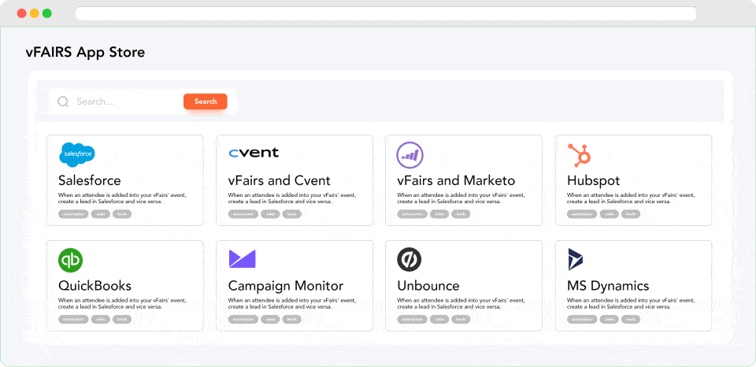756x367 pixels.
Task: Click the purple Marketo logo
Action: coord(409,155)
